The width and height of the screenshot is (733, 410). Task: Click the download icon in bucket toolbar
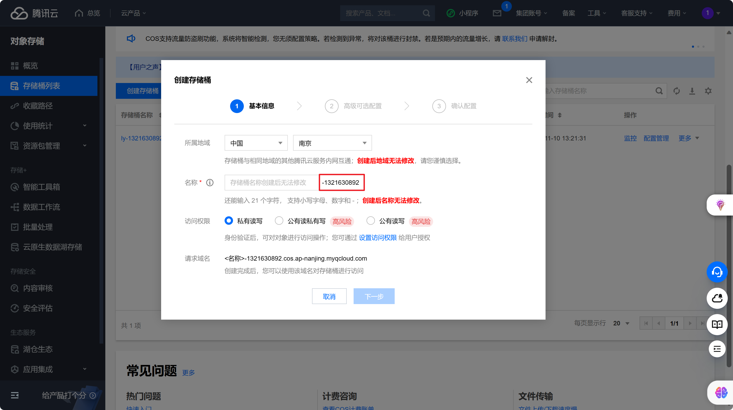[x=692, y=91]
